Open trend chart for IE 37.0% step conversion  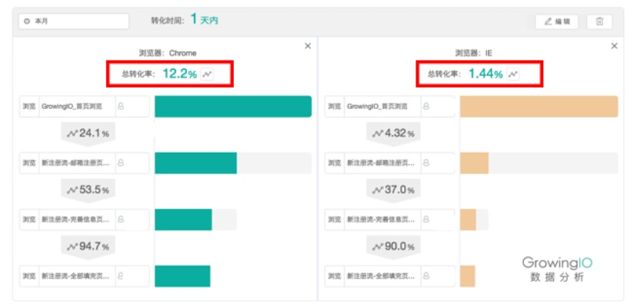tap(378, 190)
